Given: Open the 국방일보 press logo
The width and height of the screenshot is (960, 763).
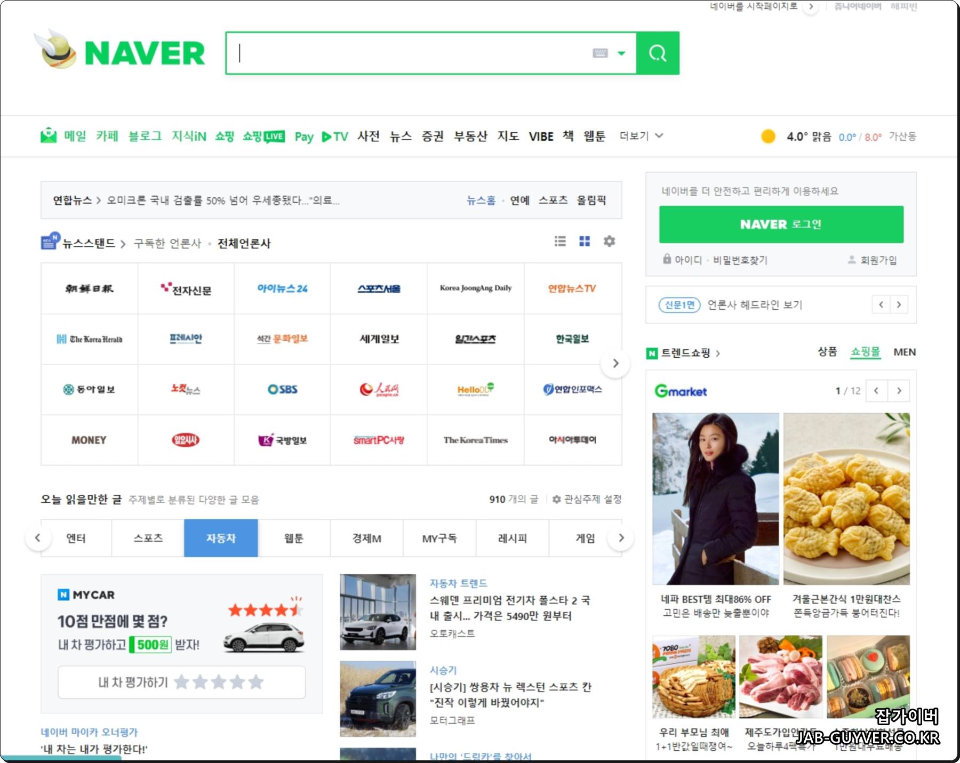Looking at the screenshot, I should point(282,440).
